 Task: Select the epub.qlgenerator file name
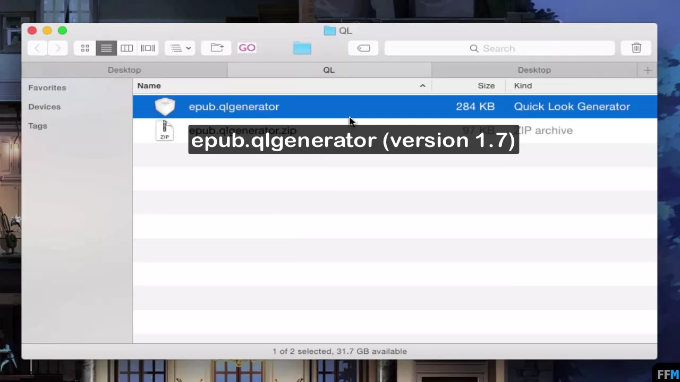click(234, 107)
